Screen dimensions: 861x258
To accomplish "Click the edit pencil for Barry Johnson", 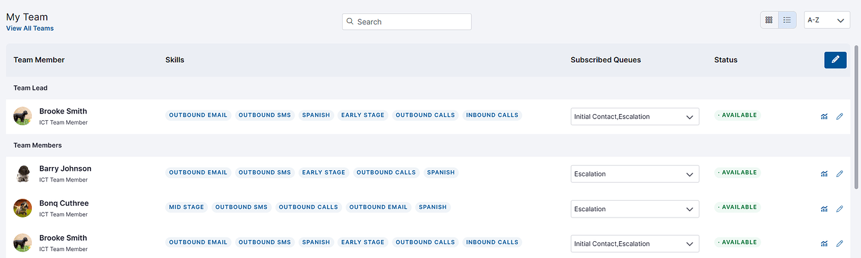I will tap(839, 174).
